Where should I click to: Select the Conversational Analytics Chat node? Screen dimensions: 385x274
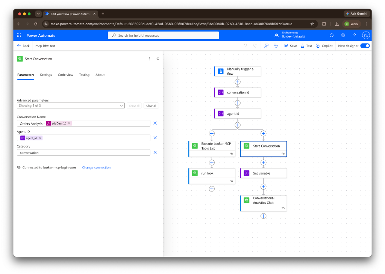[263, 203]
